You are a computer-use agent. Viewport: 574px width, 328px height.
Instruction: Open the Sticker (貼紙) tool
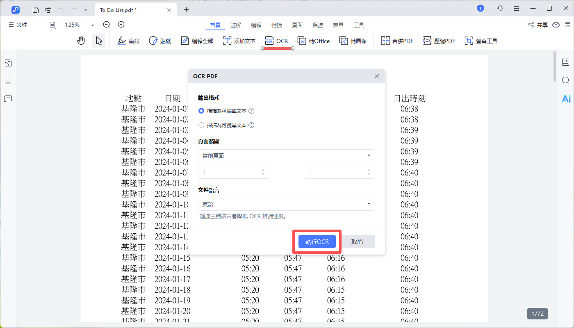pos(160,41)
